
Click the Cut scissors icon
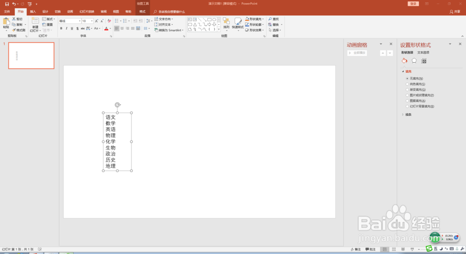click(x=14, y=19)
